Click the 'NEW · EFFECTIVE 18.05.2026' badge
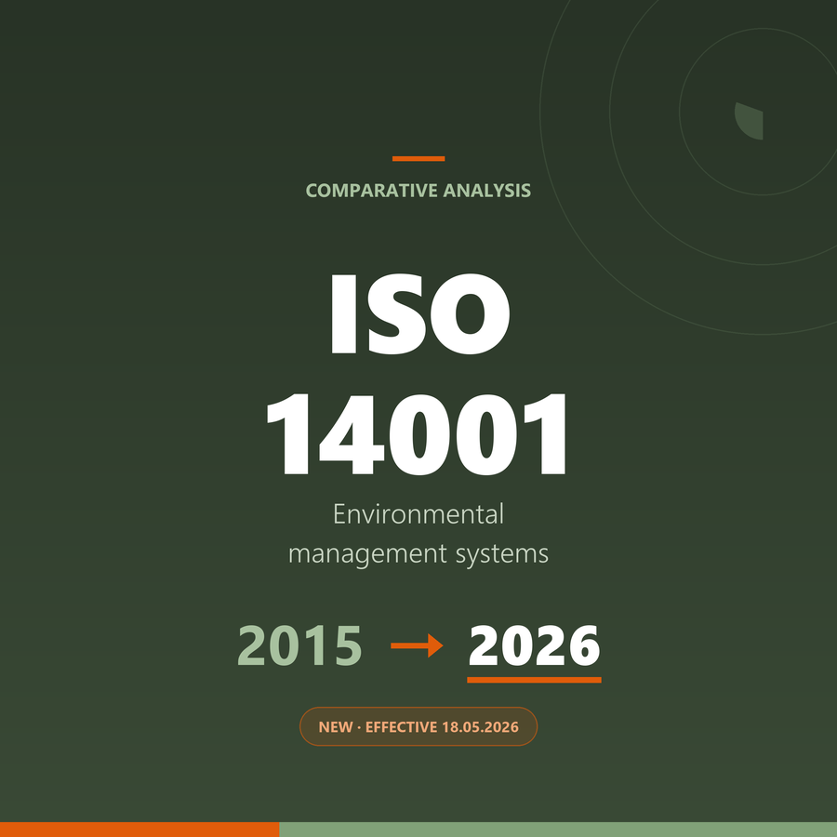 tap(418, 726)
